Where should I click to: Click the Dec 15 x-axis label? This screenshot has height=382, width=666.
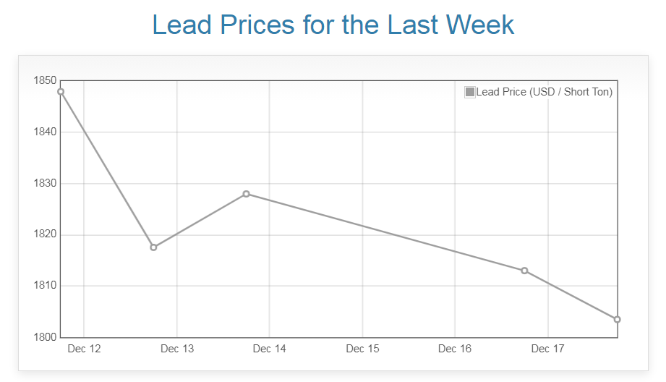pyautogui.click(x=362, y=349)
